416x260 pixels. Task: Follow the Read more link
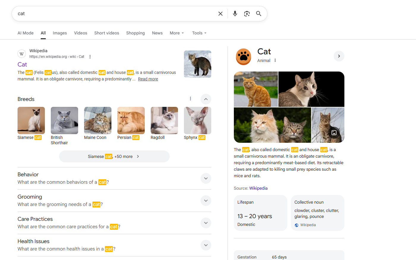pos(148,79)
